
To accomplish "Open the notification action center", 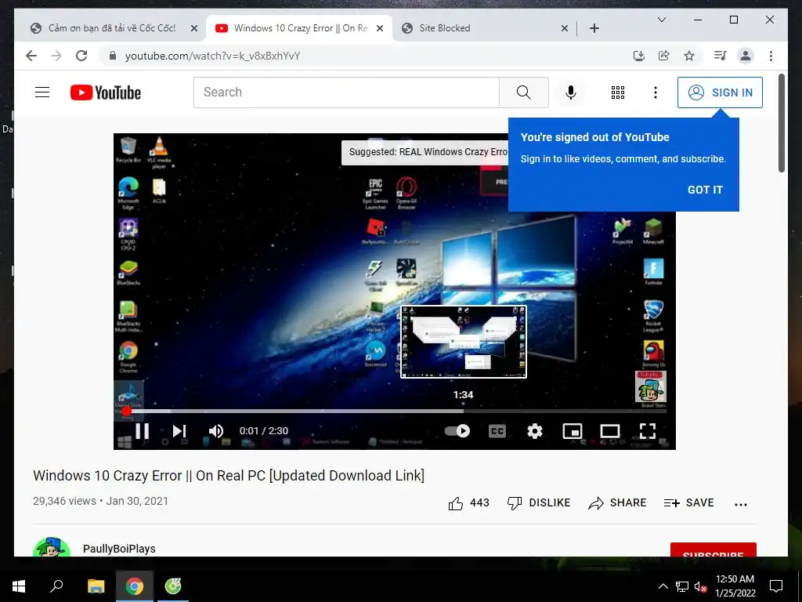I will point(776,586).
